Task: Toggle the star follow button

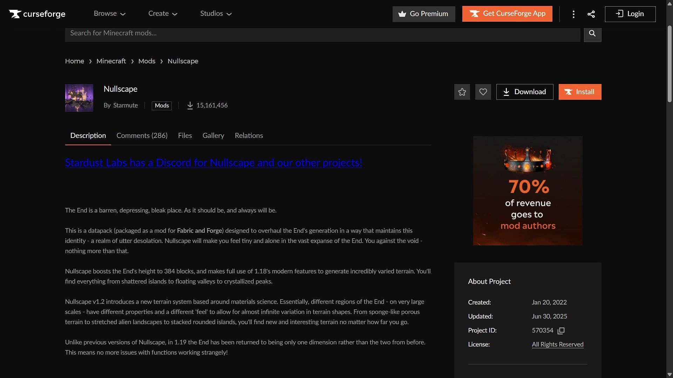Action: 462,92
